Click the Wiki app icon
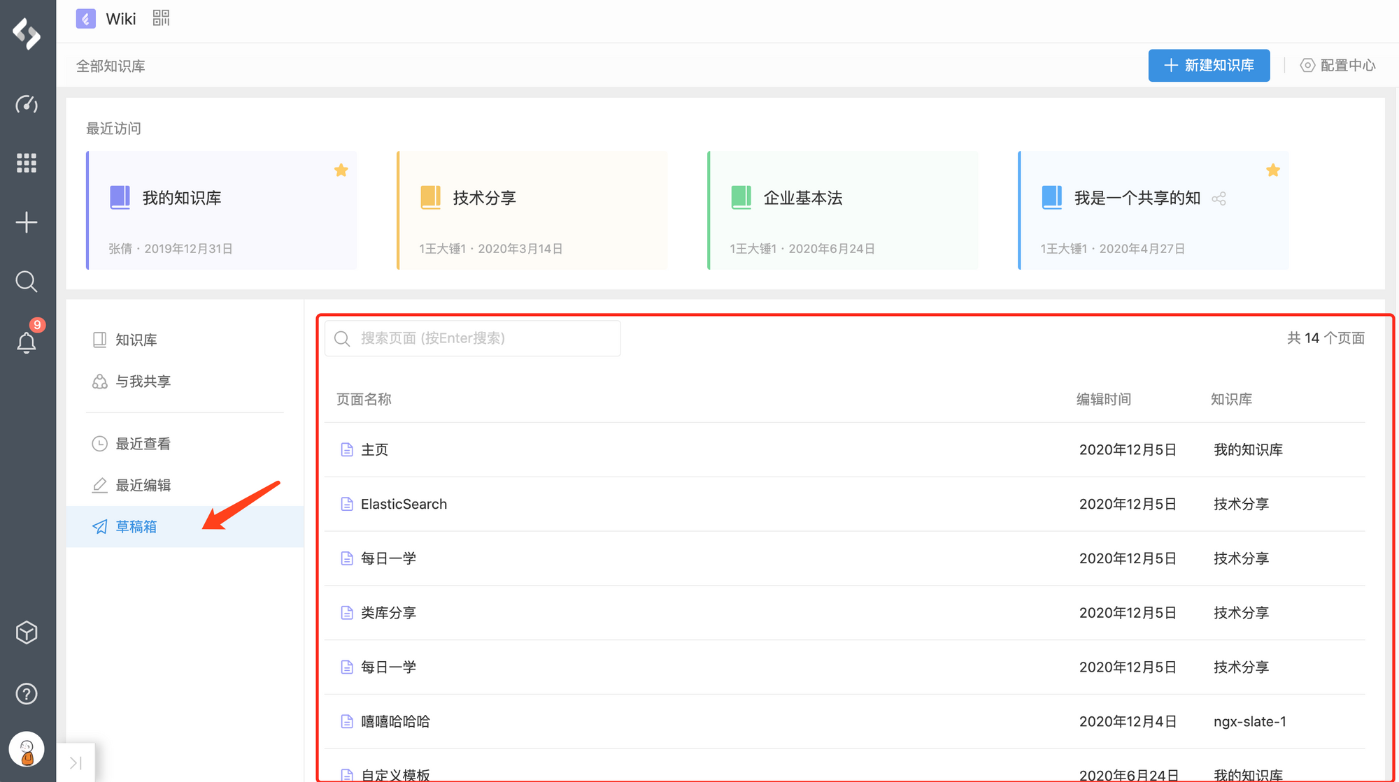 pos(85,19)
